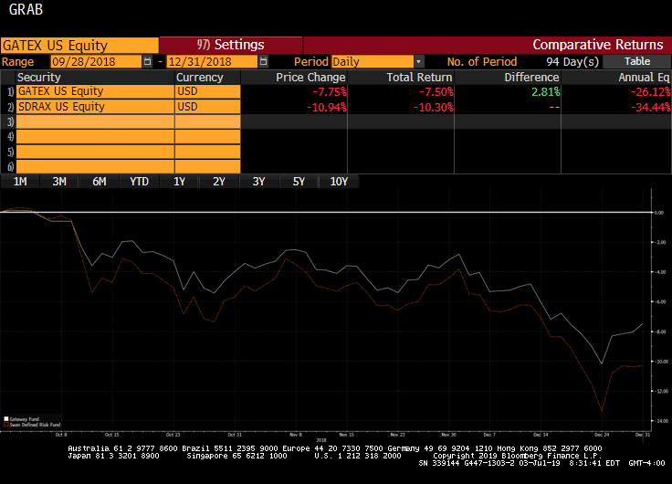Screen dimensions: 672x484
Task: Click the Oct 8 chart axis label
Action: (x=61, y=435)
